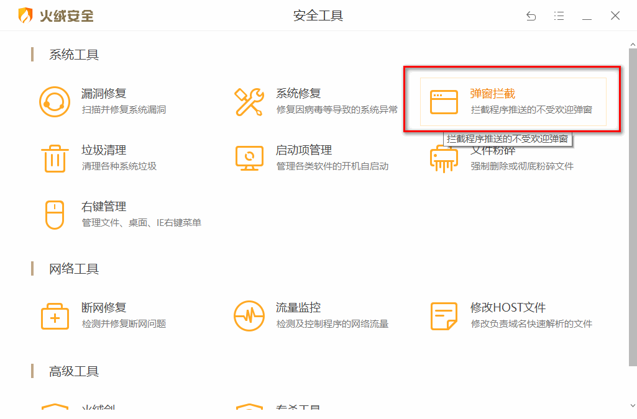Click the scrollbar down arrow
The height and width of the screenshot is (419, 637).
(x=633, y=405)
